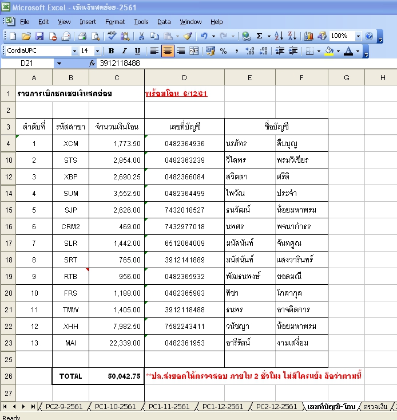
Task: Open the Fill Color dropdown arrow
Action: point(338,51)
